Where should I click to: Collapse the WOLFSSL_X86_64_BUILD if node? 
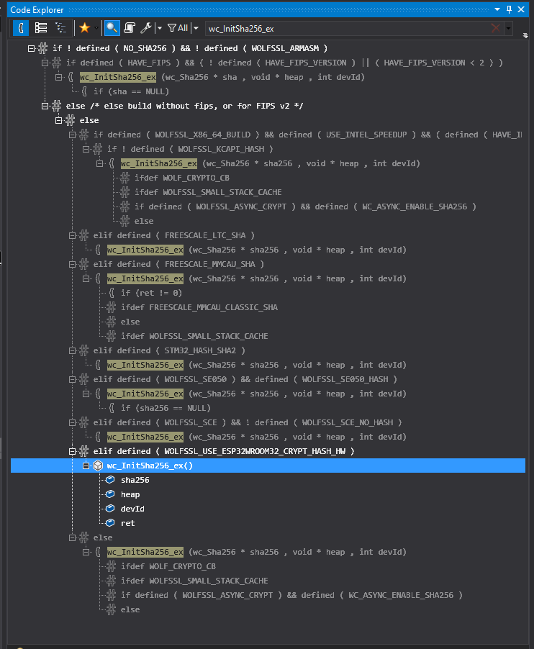pyautogui.click(x=72, y=135)
